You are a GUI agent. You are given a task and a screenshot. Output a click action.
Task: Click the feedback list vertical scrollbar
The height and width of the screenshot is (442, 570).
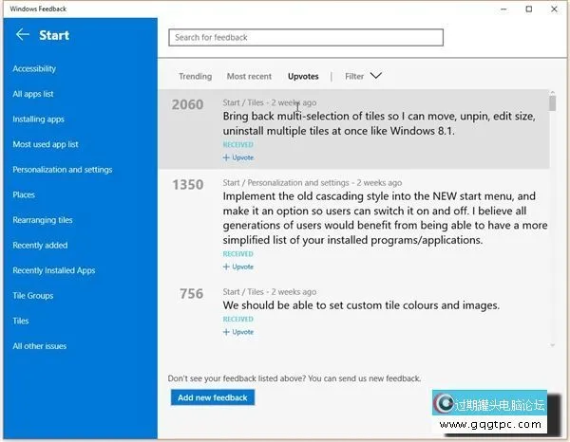coord(551,218)
